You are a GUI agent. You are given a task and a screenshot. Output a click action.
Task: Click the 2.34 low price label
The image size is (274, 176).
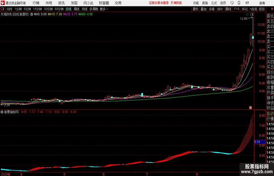coord(7,105)
